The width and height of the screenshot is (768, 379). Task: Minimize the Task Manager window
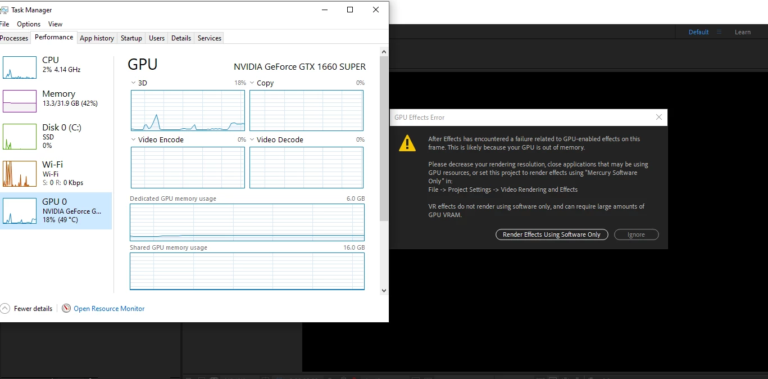pyautogui.click(x=324, y=10)
